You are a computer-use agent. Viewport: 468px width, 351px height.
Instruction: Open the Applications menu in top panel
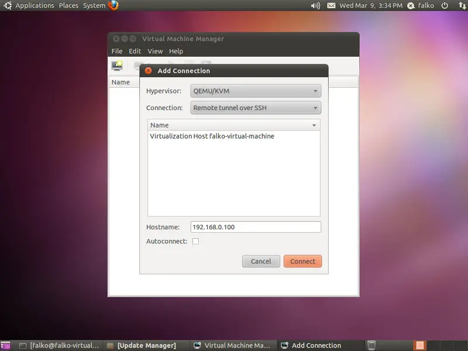[35, 5]
